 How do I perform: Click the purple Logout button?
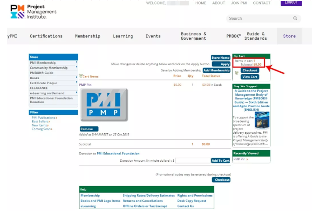[291, 3]
